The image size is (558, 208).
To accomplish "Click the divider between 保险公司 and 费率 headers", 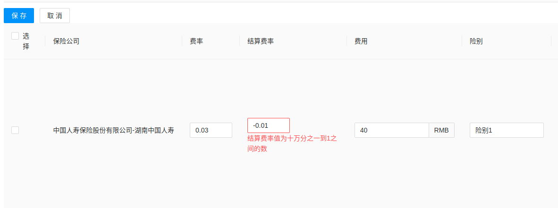I will tap(182, 41).
